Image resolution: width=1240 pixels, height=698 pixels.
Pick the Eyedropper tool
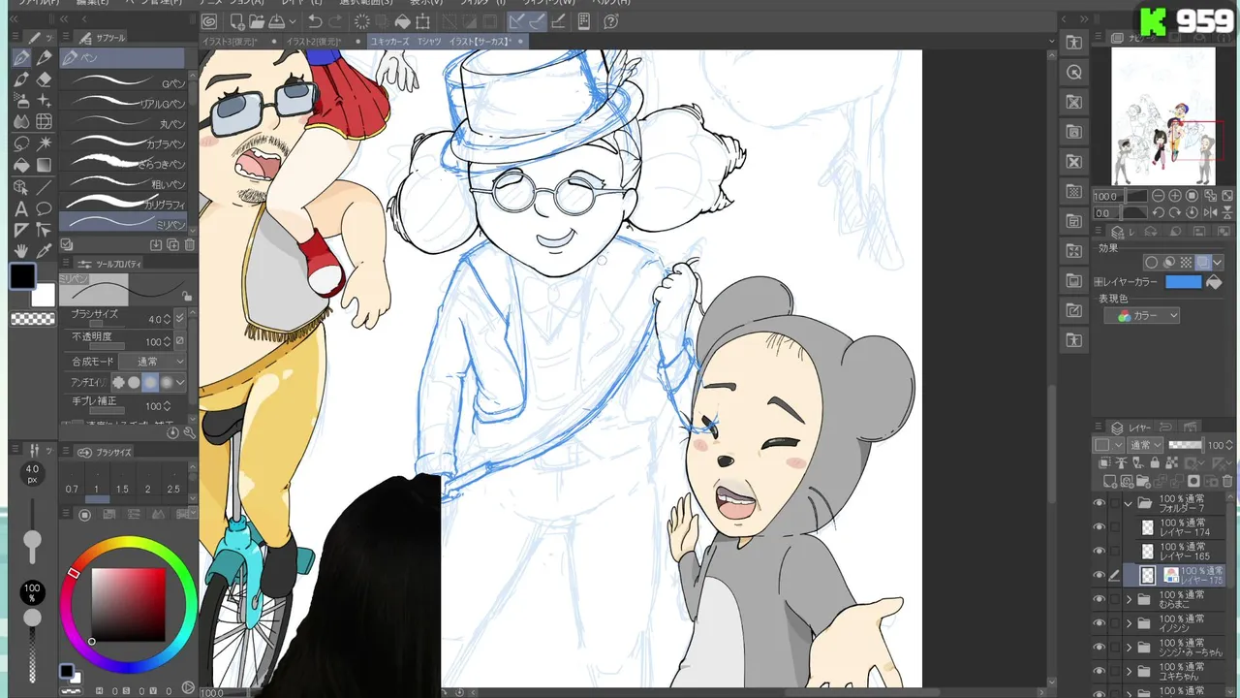(x=44, y=251)
